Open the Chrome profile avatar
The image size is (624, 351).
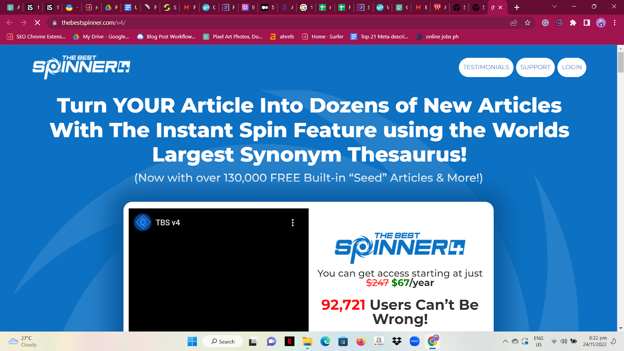(x=601, y=23)
